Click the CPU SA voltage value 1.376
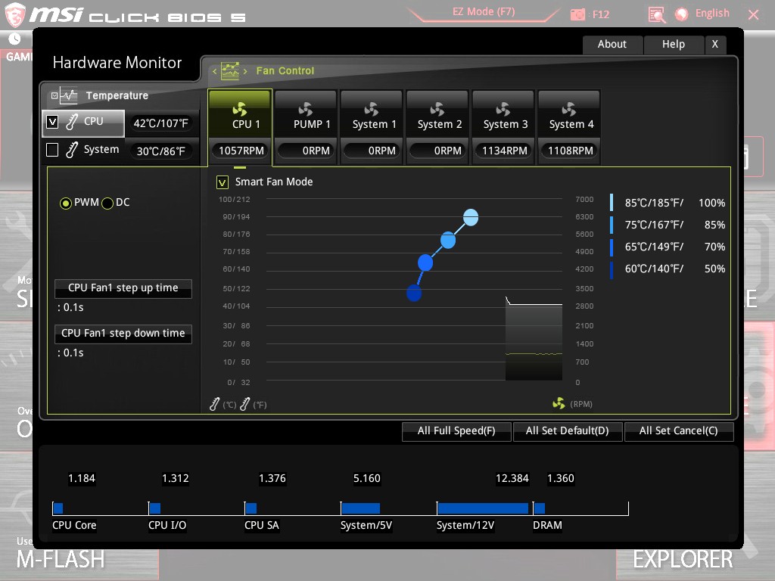This screenshot has width=775, height=581. [272, 478]
